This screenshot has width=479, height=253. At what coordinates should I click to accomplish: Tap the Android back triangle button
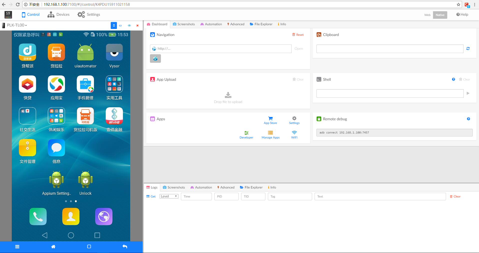tap(45, 235)
